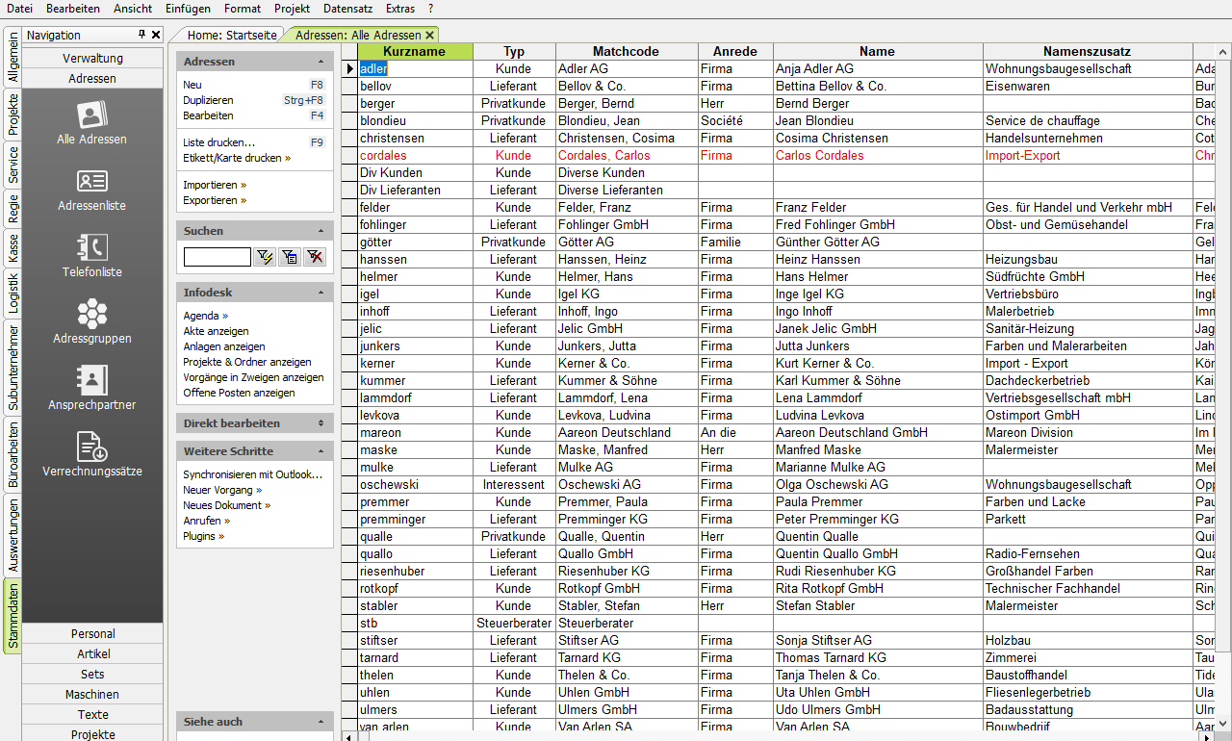Viewport: 1232px width, 741px height.
Task: Open the filter list dialog icon
Action: (x=290, y=257)
